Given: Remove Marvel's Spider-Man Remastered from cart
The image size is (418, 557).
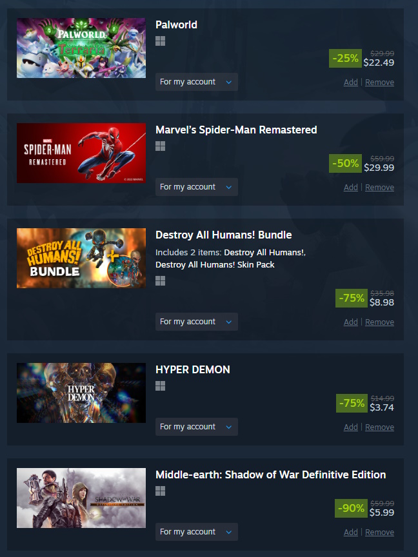Looking at the screenshot, I should (x=379, y=187).
